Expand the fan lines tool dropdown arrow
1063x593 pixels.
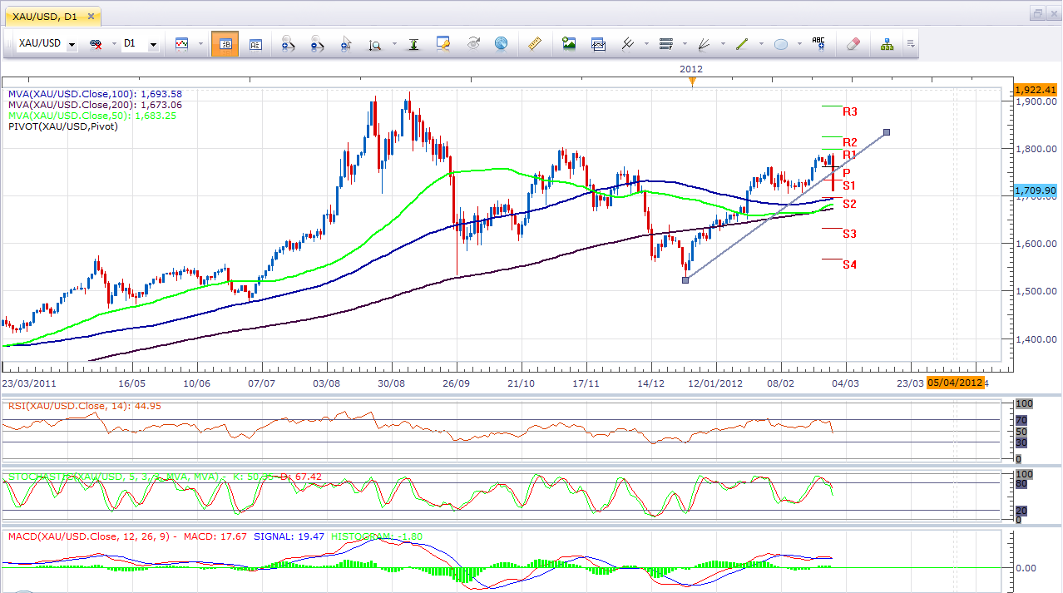pyautogui.click(x=723, y=44)
